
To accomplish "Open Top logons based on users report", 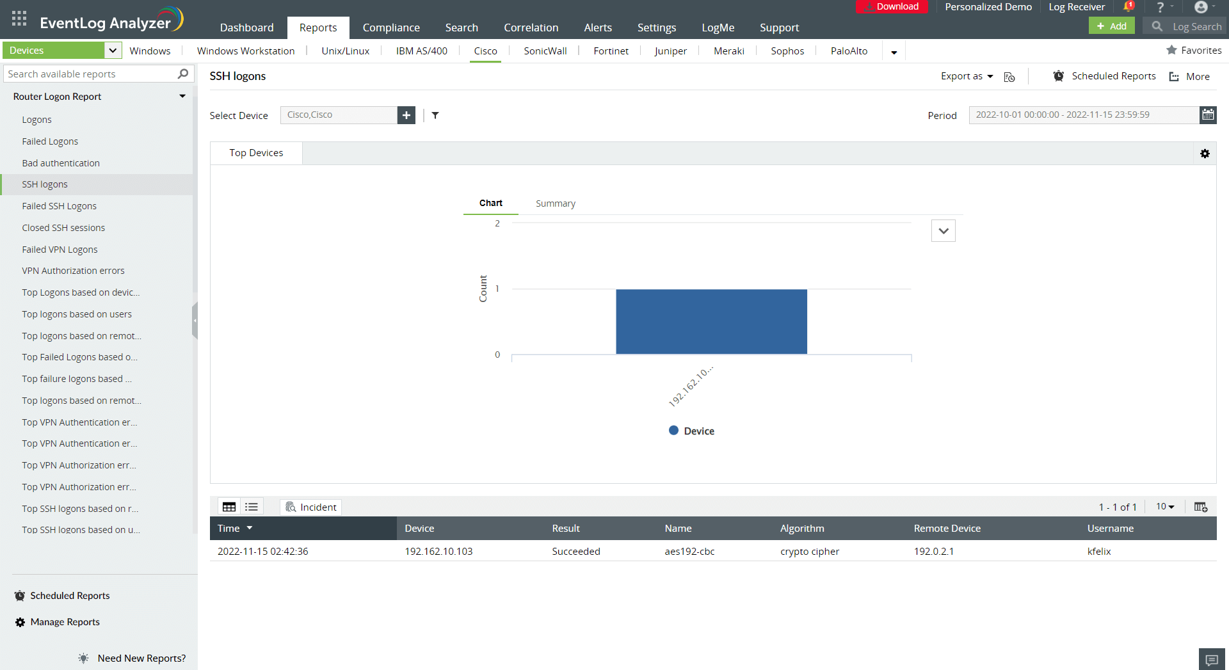I will pyautogui.click(x=77, y=314).
